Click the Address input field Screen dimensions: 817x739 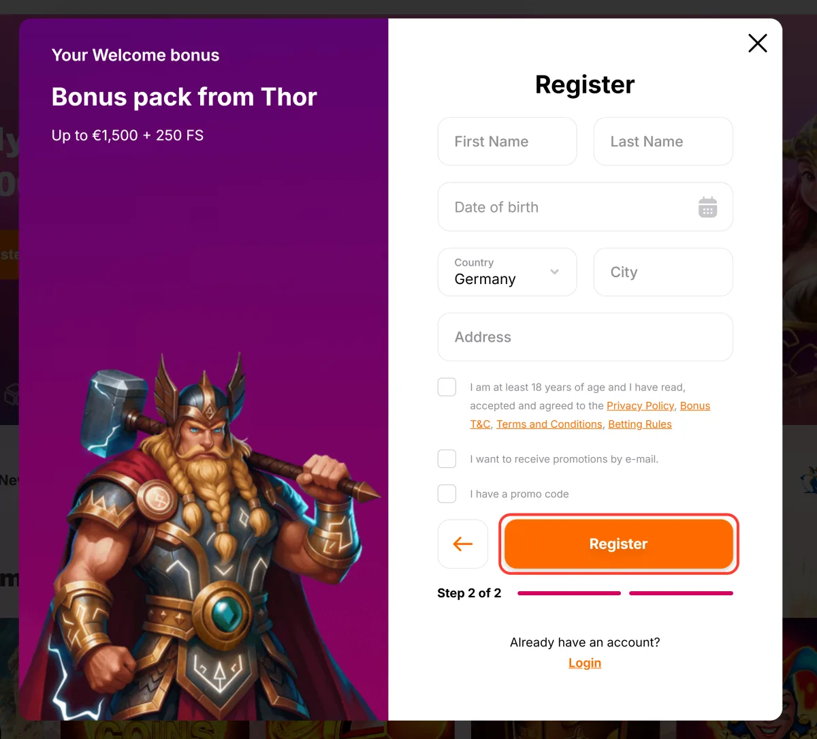coord(586,337)
